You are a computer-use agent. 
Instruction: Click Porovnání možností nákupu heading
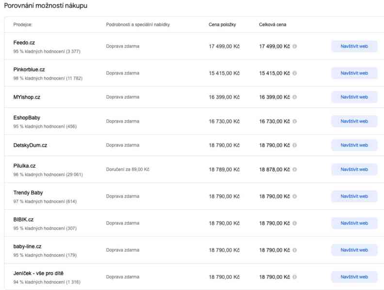(46, 6)
